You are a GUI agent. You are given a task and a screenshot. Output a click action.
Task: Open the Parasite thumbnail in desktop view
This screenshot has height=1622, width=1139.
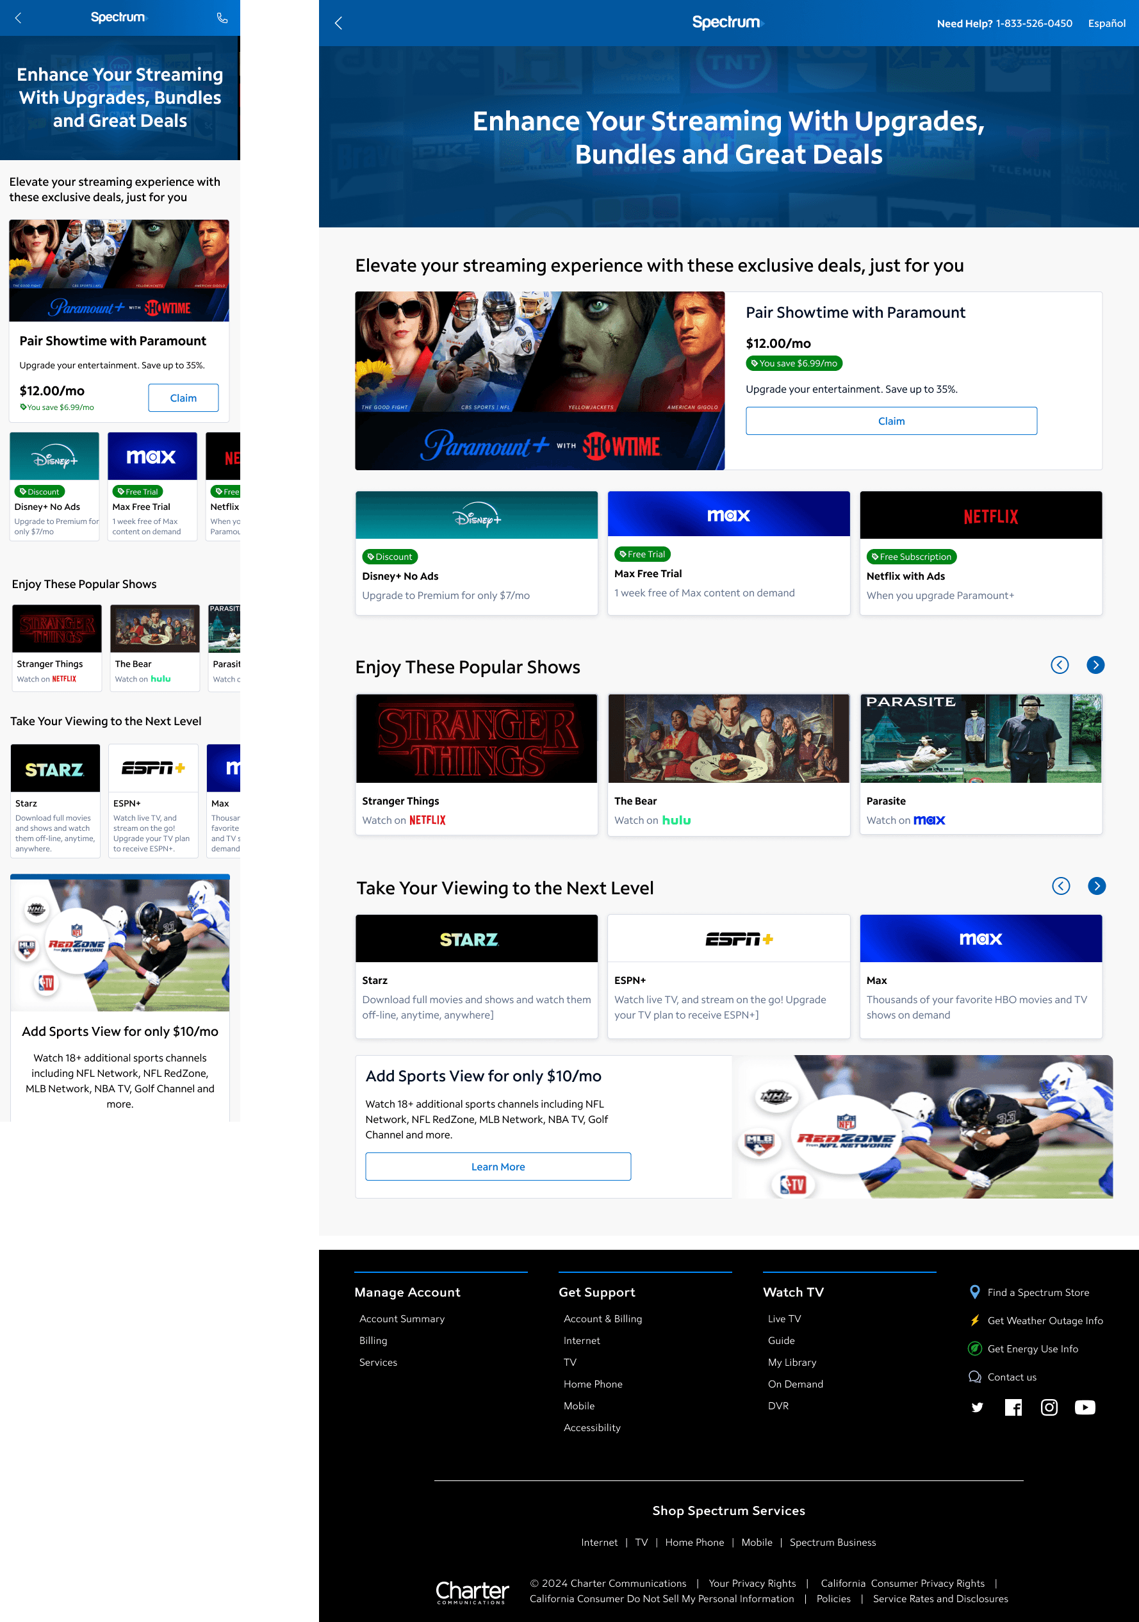[981, 738]
